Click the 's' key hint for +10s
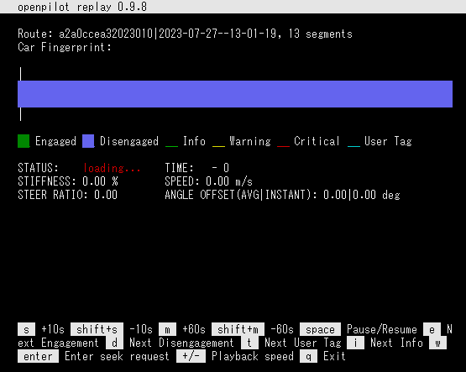The width and height of the screenshot is (466, 372). (x=27, y=329)
